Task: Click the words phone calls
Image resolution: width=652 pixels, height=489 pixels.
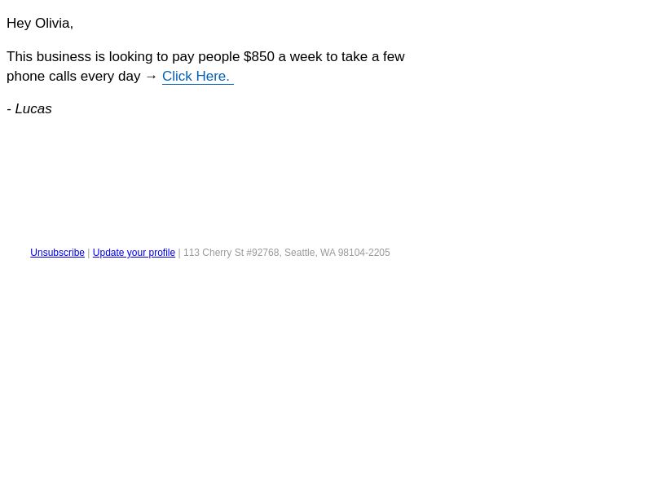Action: (42, 77)
